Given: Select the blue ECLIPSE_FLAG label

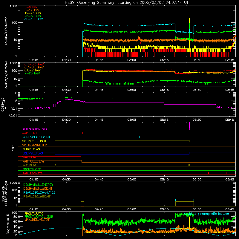Looking at the screenshot, I should coord(33,153).
